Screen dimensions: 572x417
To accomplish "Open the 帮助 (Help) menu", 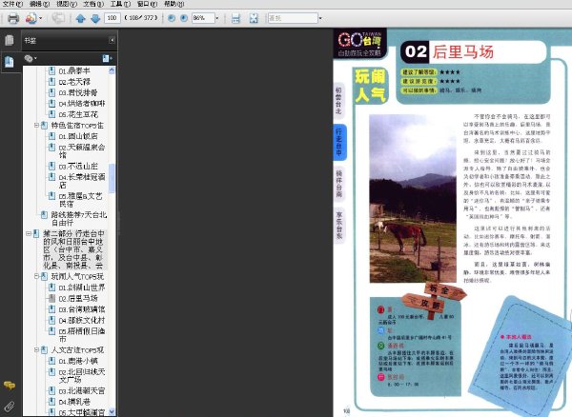I will point(174,4).
